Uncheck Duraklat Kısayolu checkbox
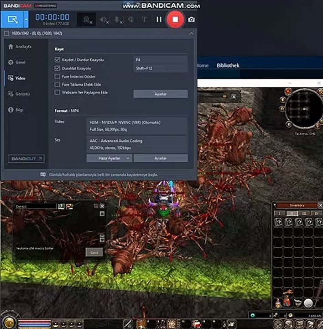This screenshot has width=323, height=329. (57, 68)
